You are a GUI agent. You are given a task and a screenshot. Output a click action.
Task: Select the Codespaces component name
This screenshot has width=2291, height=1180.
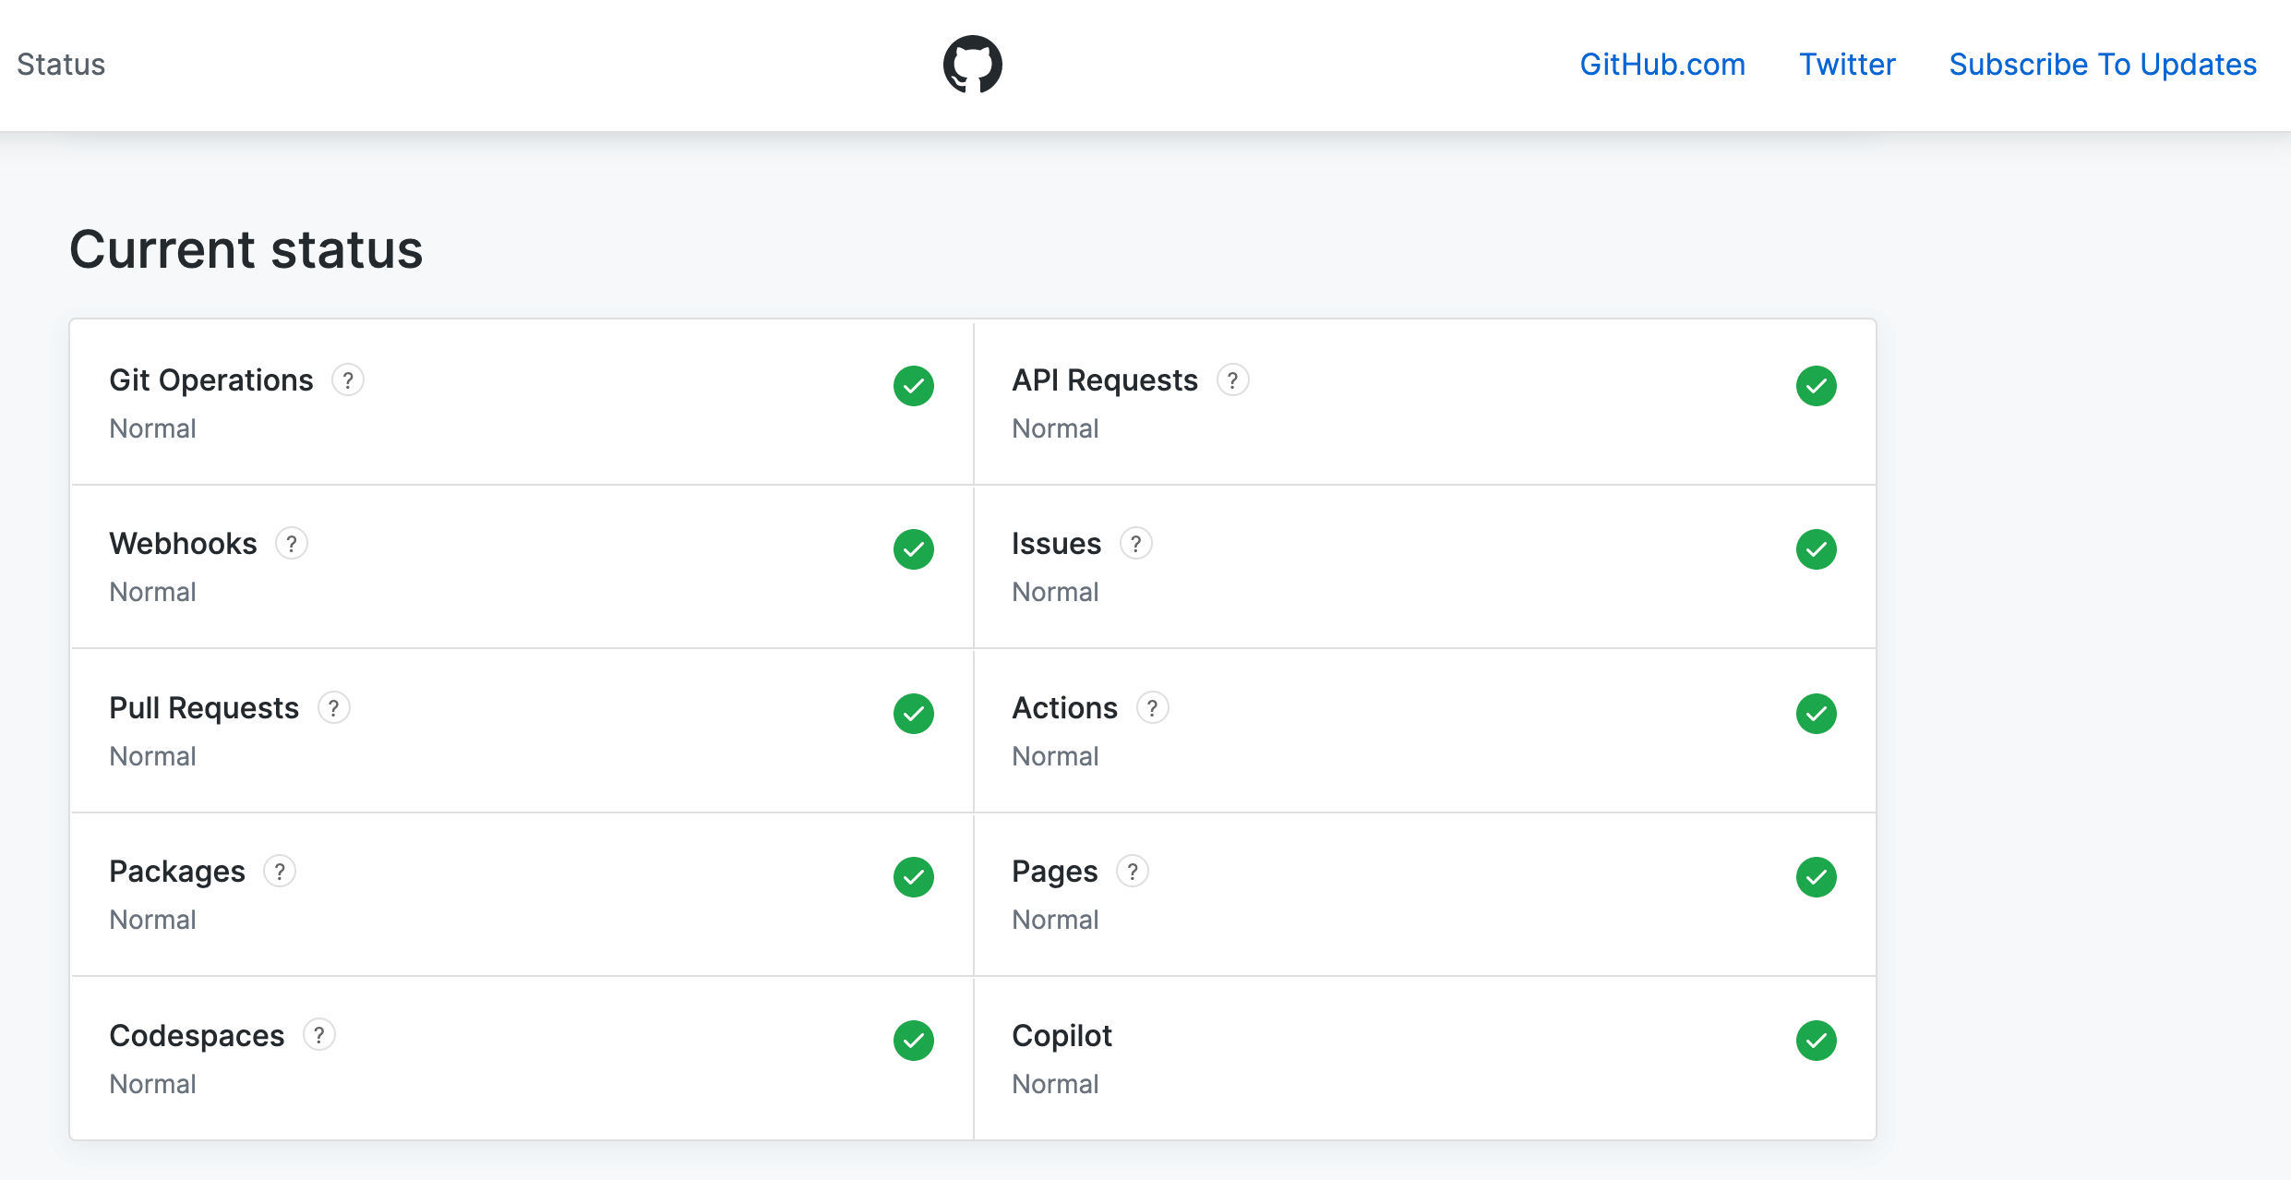coord(197,1036)
